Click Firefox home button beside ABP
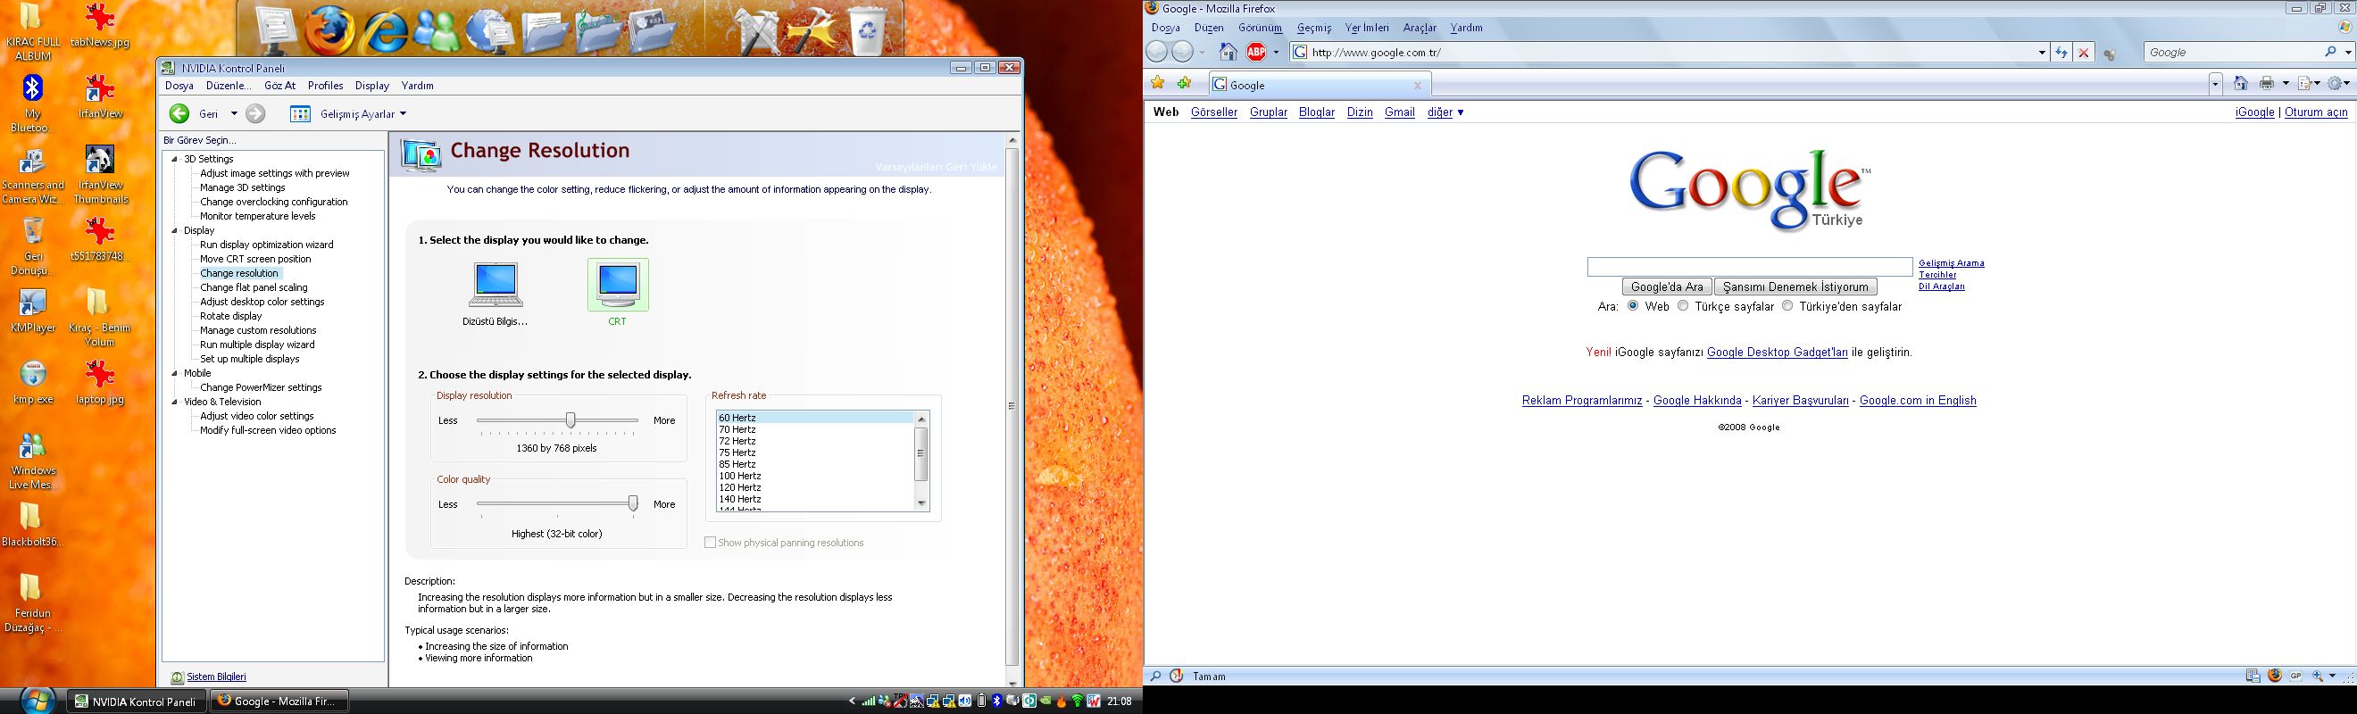 click(x=1228, y=52)
